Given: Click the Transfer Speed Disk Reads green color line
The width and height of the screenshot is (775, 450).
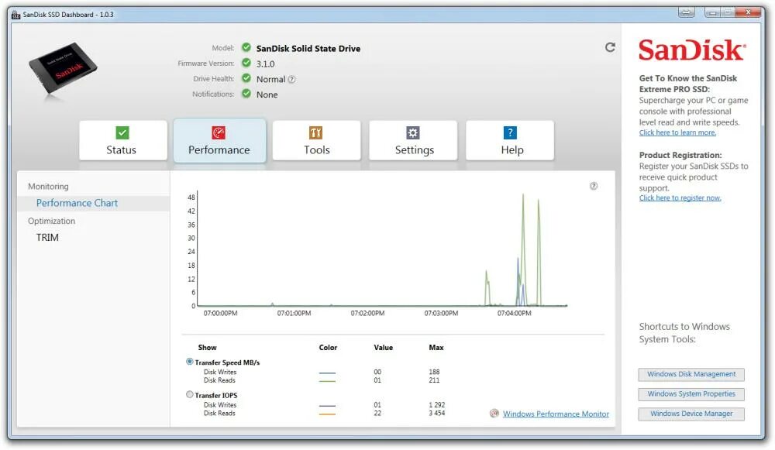Looking at the screenshot, I should click(x=327, y=381).
